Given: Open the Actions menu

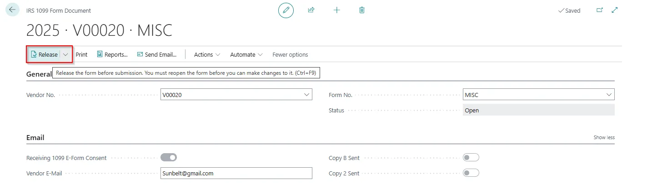Looking at the screenshot, I should click(x=207, y=54).
